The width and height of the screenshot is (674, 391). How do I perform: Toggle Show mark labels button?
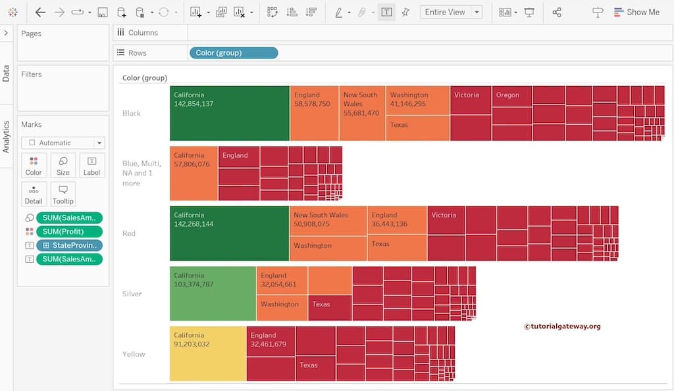(386, 12)
